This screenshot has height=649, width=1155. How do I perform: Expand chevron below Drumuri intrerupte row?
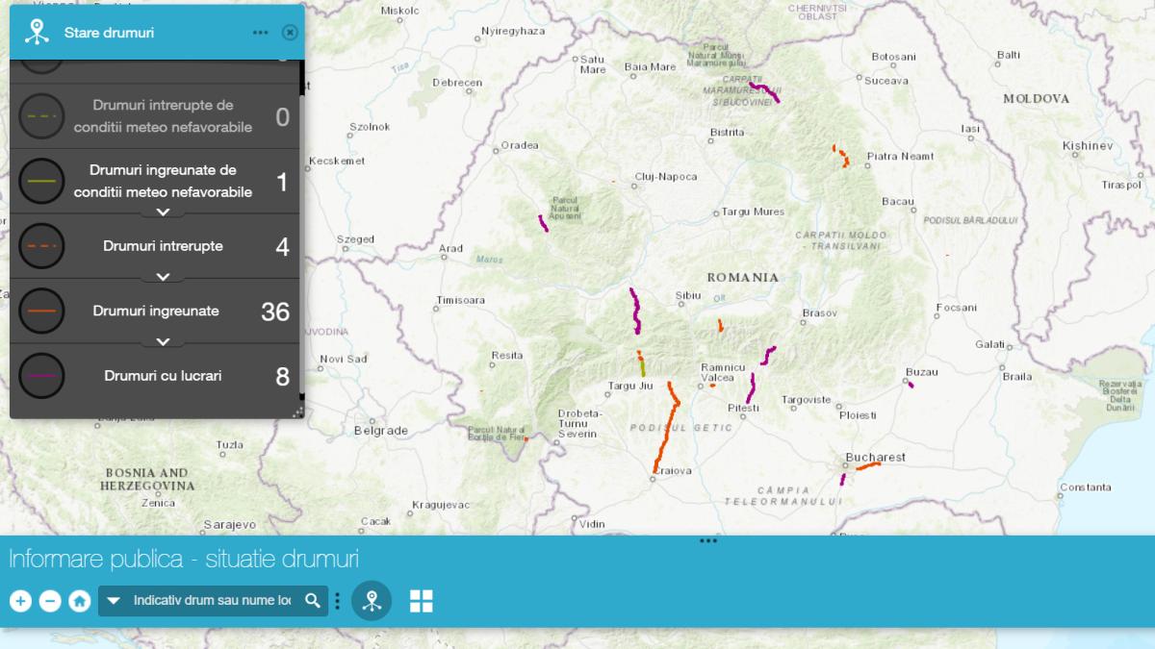point(163,277)
